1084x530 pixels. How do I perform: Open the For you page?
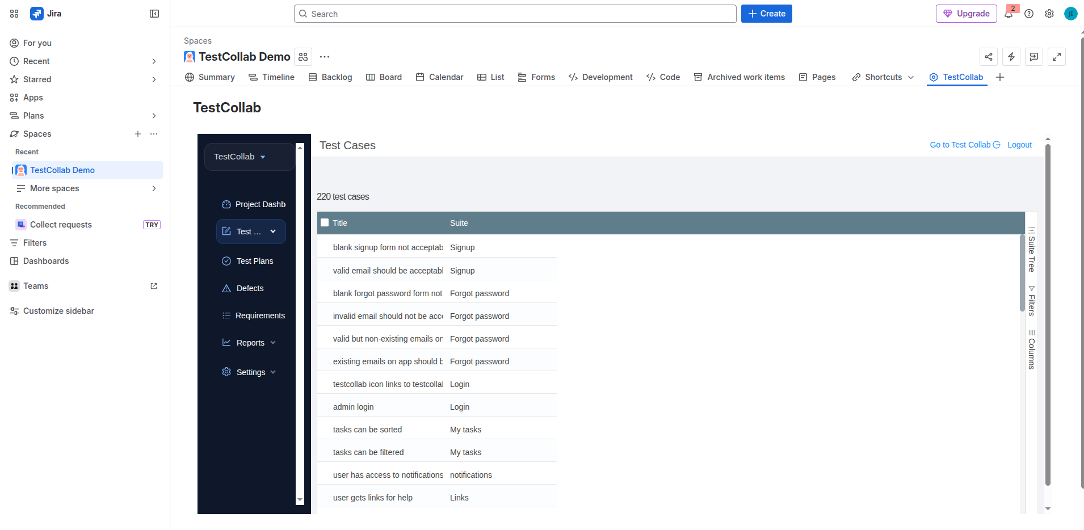(85, 43)
